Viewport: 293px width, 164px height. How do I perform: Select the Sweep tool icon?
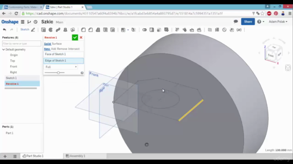coord(58,30)
